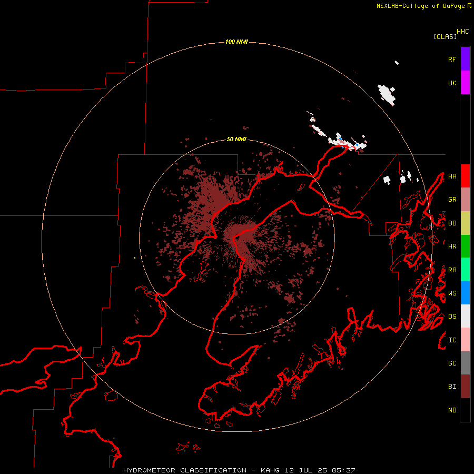Click the HA red legend swatch

point(465,176)
